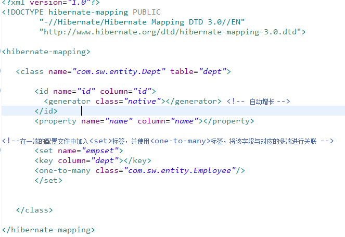Viewport: 345px width, 237px height.
Task: Click the set name "empset" value
Action: point(100,151)
